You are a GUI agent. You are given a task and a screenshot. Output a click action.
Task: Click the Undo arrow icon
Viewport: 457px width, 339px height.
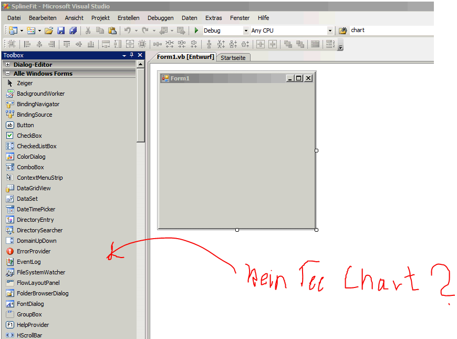click(127, 30)
